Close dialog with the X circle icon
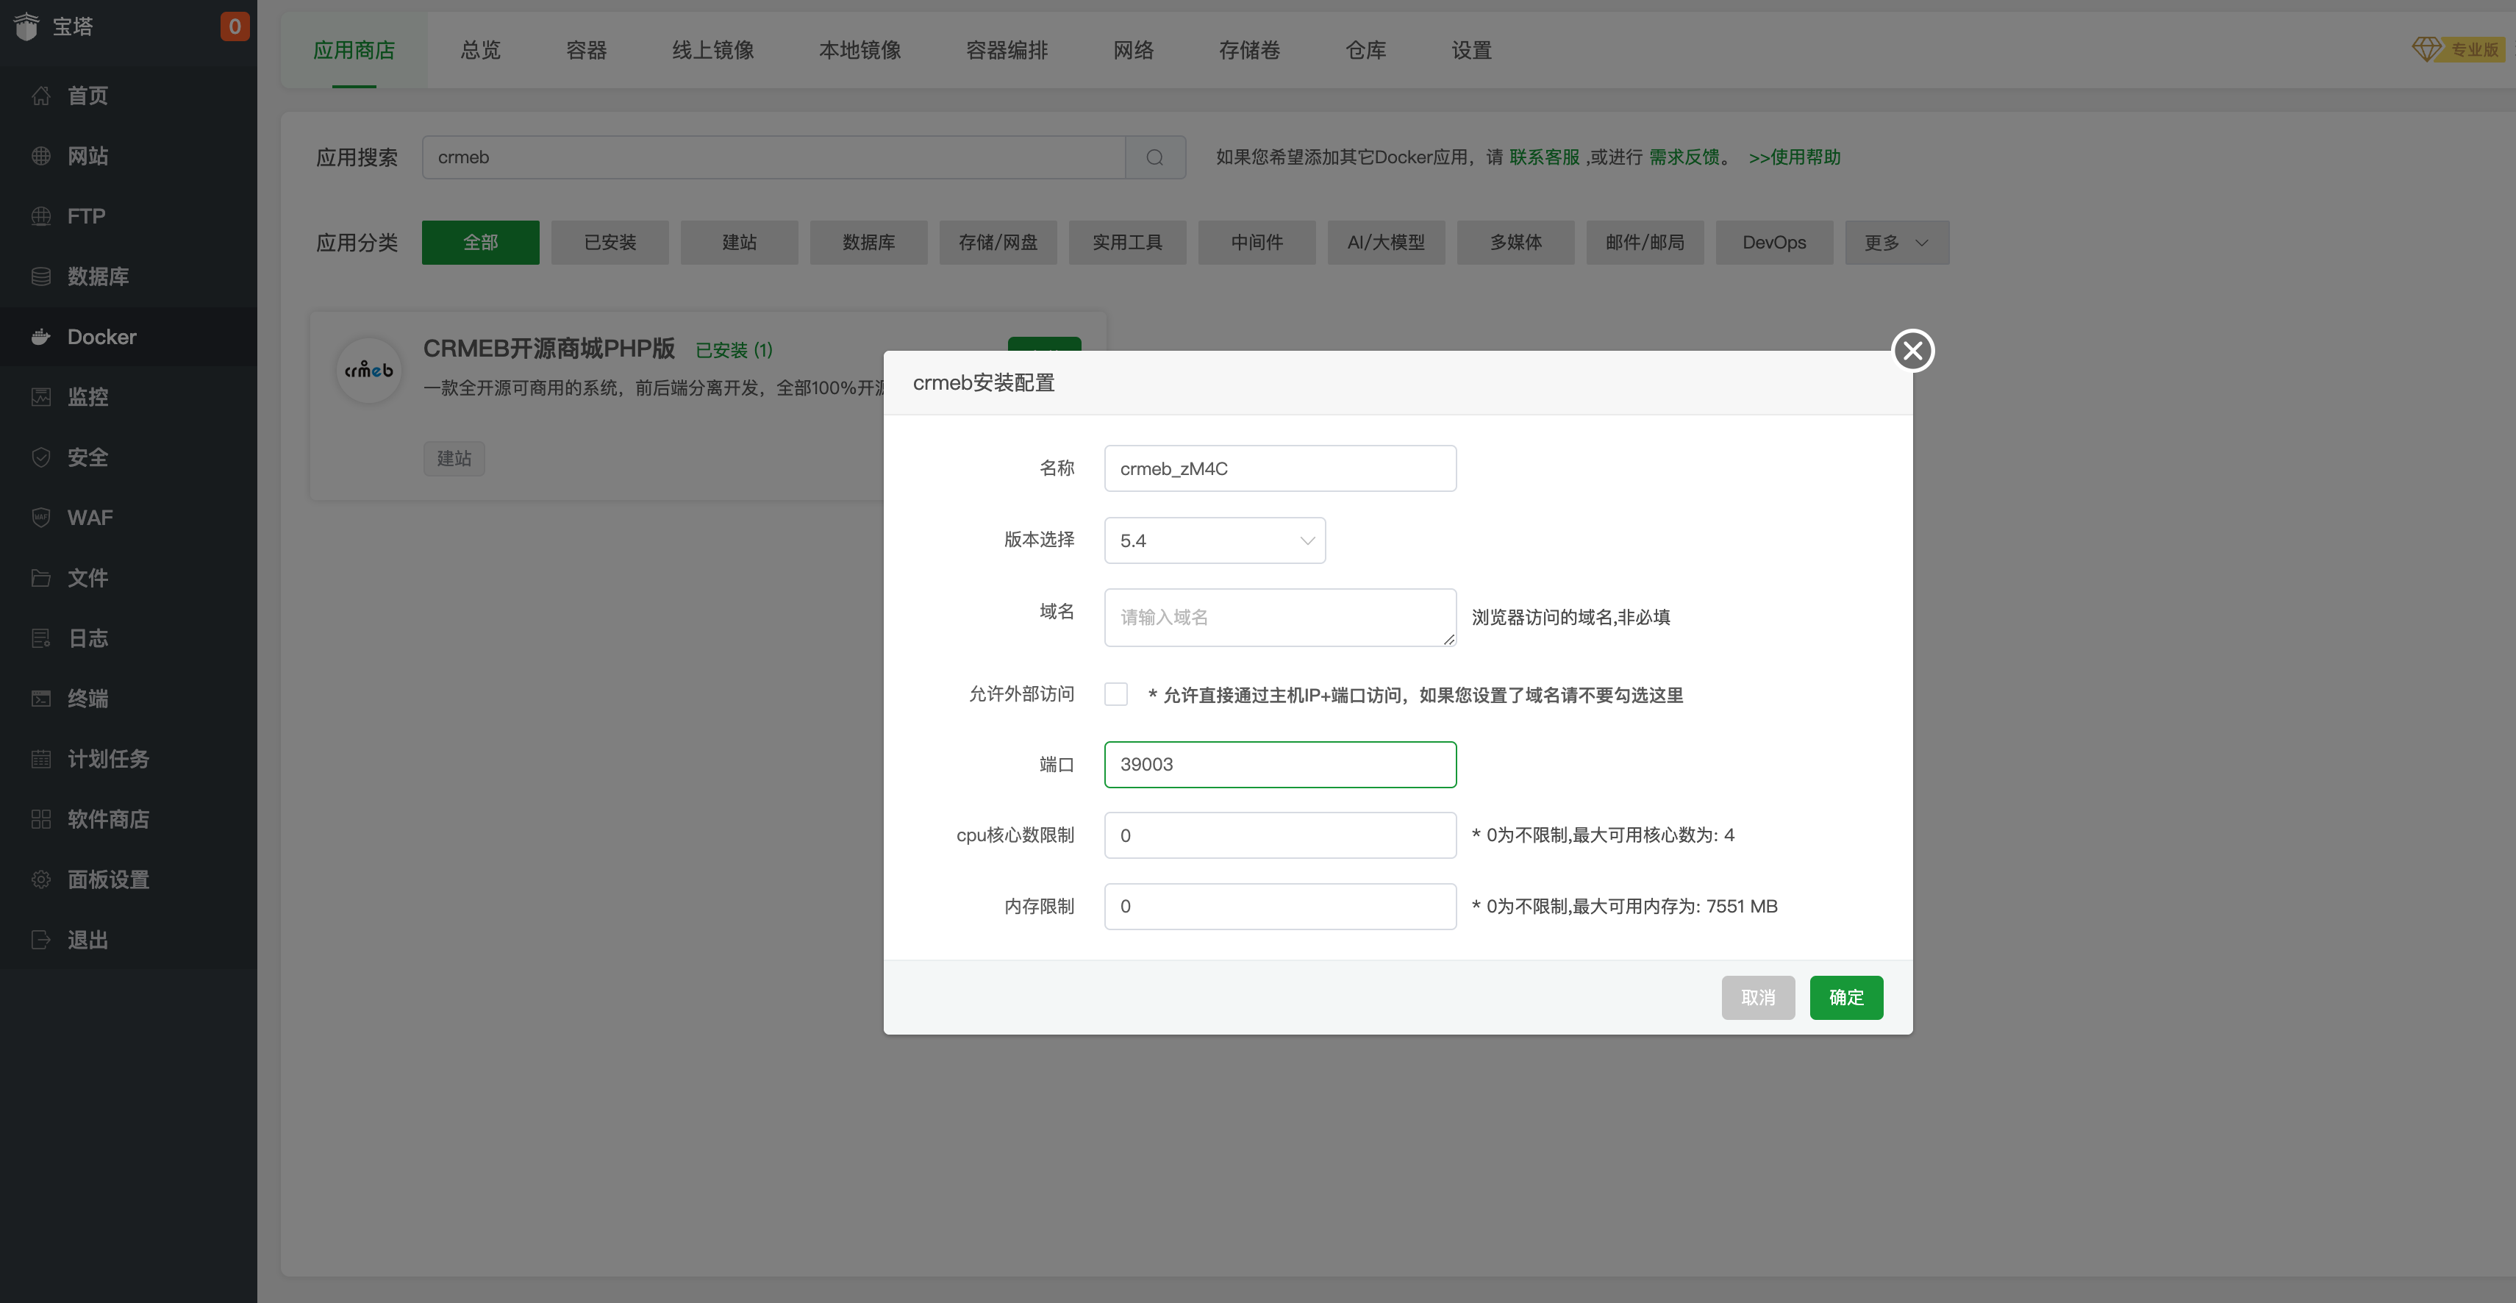The width and height of the screenshot is (2516, 1303). click(x=1912, y=351)
